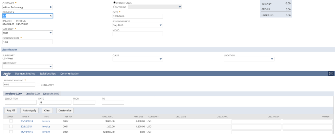Open the Communication tab

click(70, 74)
